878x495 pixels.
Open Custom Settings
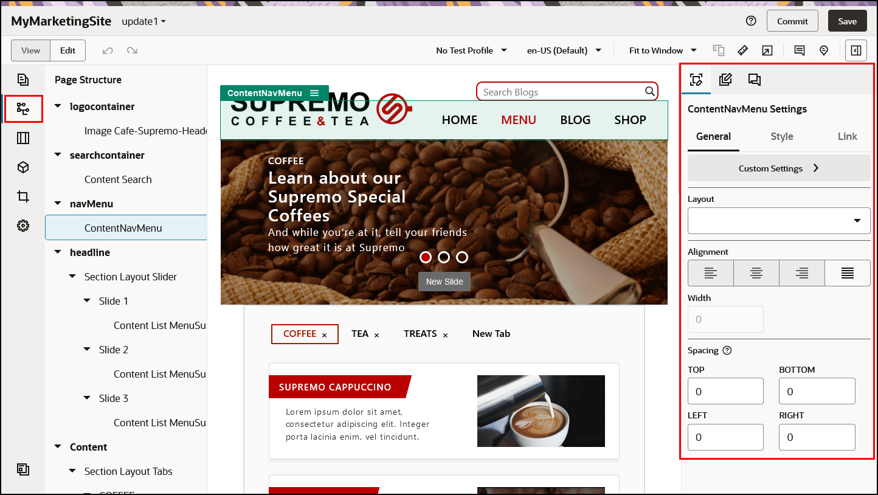coord(779,168)
